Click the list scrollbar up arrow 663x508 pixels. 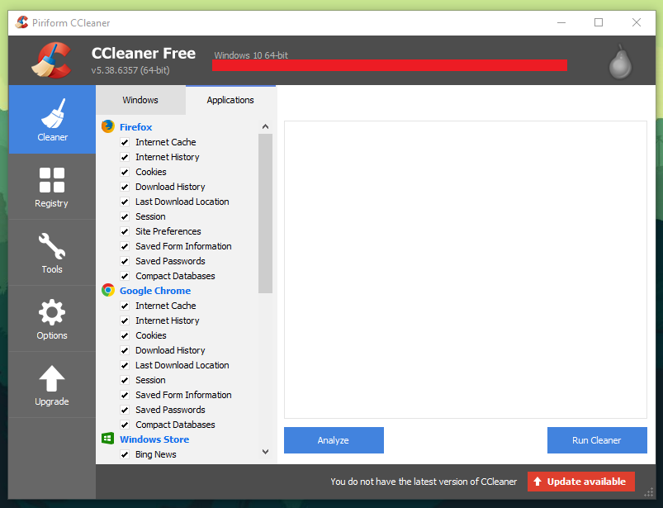coord(265,126)
